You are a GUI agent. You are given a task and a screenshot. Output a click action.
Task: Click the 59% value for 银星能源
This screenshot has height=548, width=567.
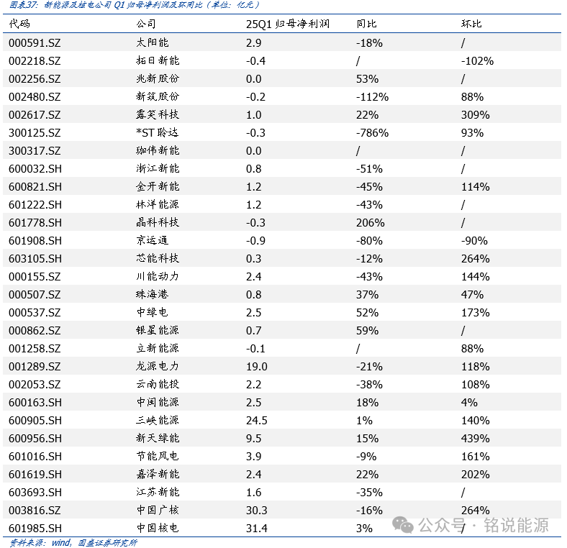(368, 331)
